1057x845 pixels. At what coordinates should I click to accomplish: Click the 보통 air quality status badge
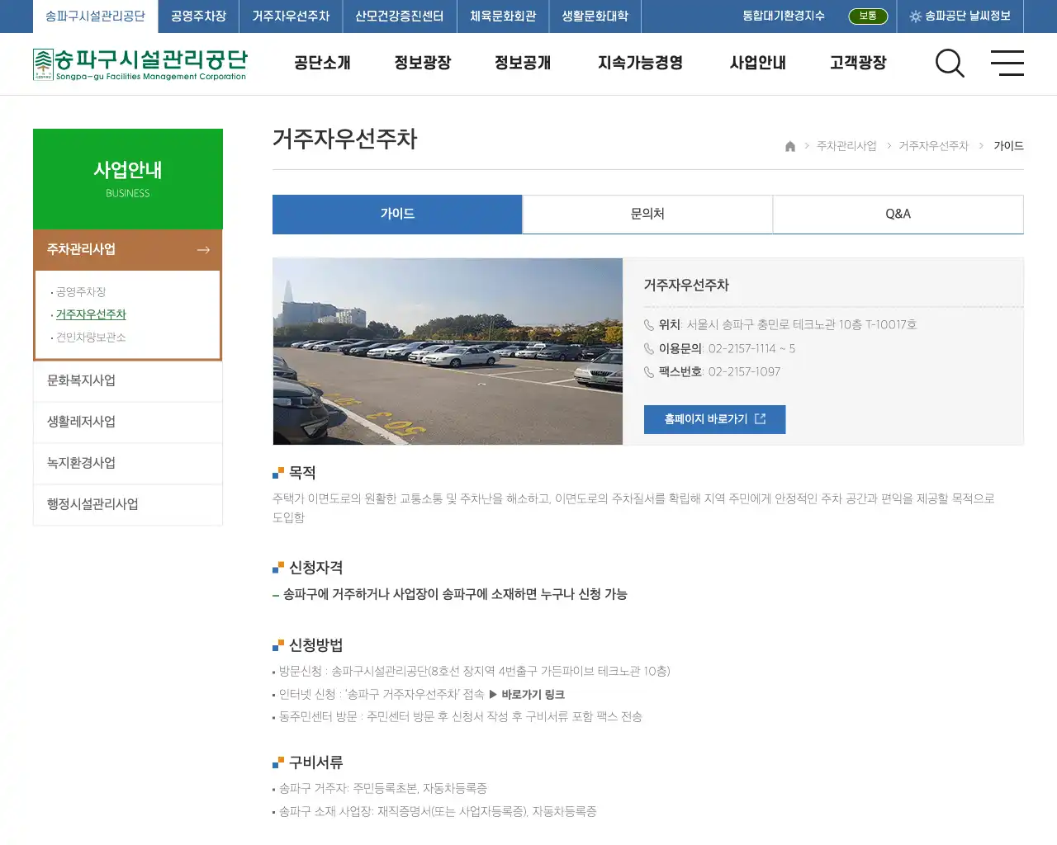click(x=867, y=16)
